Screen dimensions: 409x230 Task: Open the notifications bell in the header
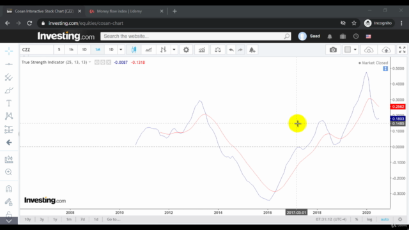tap(330, 36)
